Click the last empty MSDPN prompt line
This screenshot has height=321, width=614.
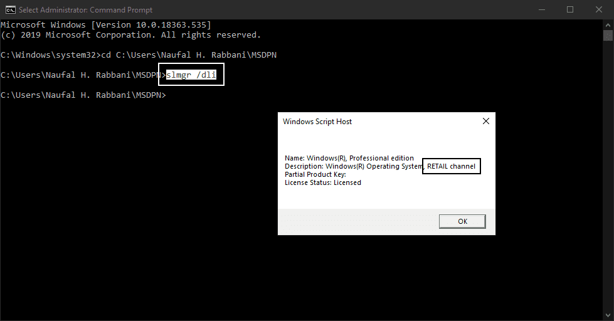(83, 95)
